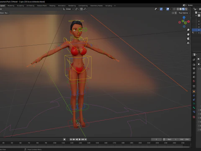Toggle X-ray mode in viewport header
Image resolution: width=201 pixels, height=151 pixels.
174,9
